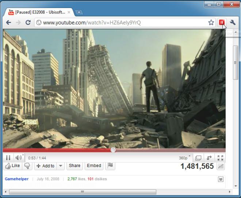Dislike the video with thumbs-down button
The height and width of the screenshot is (198, 241).
tap(27, 166)
